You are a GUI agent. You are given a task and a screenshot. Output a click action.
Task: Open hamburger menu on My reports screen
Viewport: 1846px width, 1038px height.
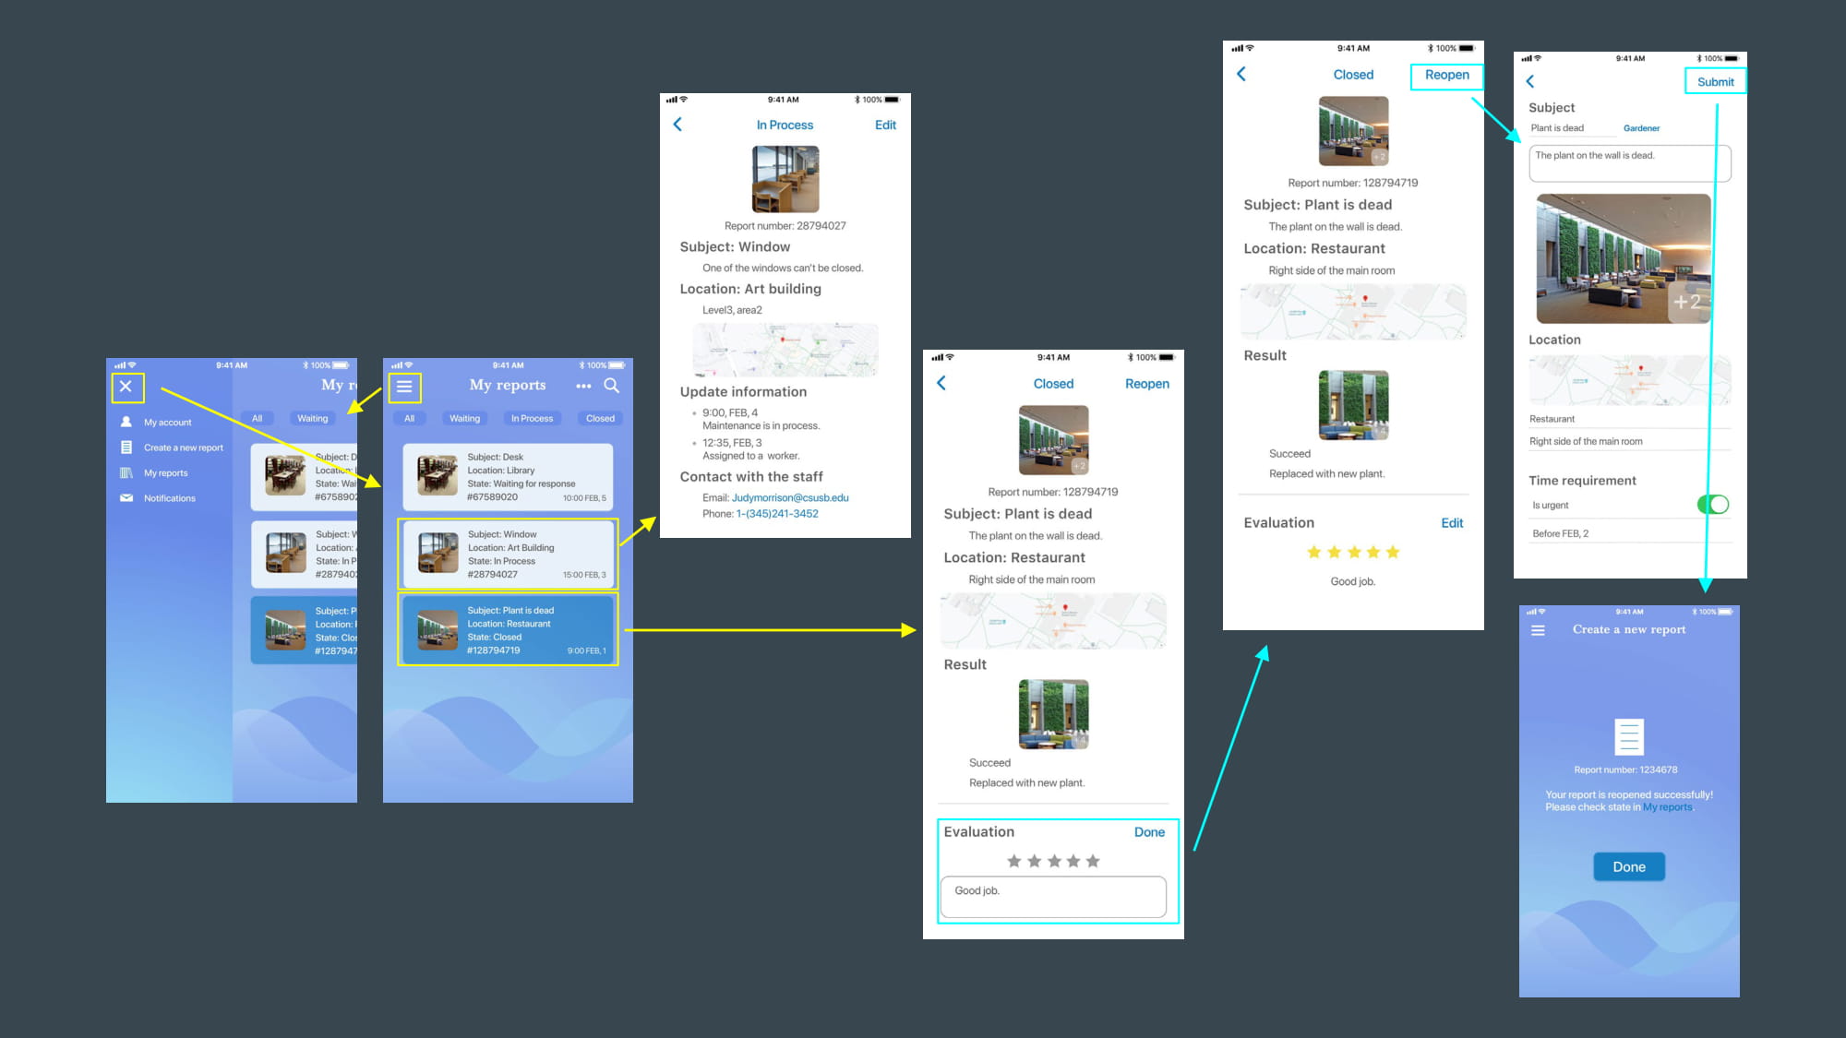point(404,388)
